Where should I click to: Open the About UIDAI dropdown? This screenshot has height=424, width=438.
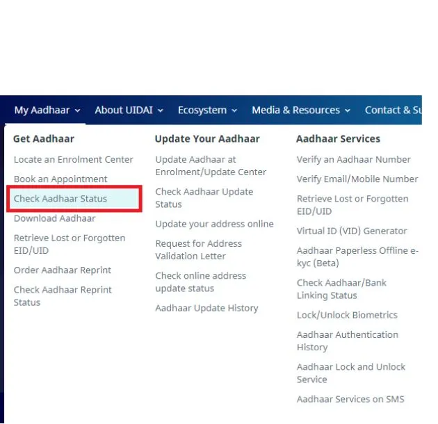click(129, 110)
